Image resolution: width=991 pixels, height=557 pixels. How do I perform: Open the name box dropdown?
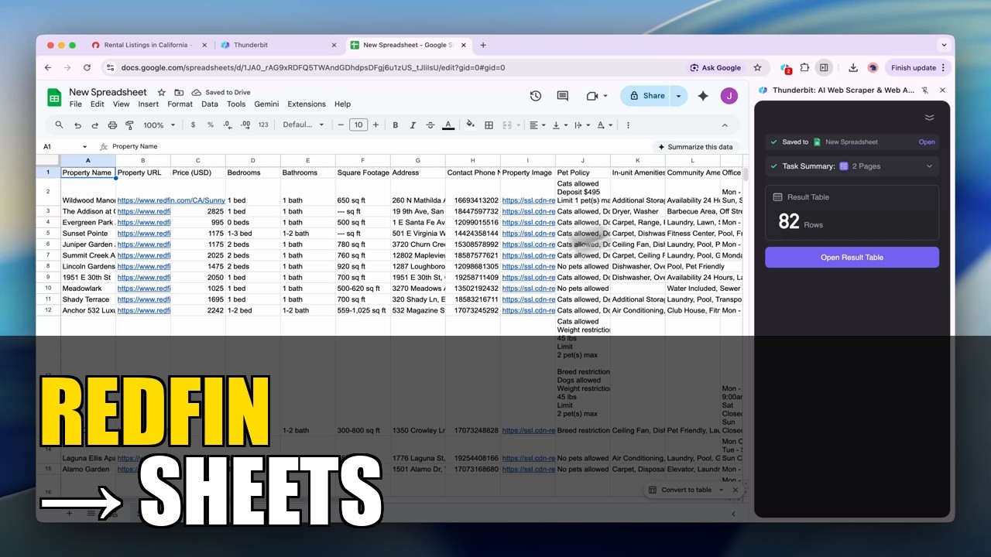[84, 146]
